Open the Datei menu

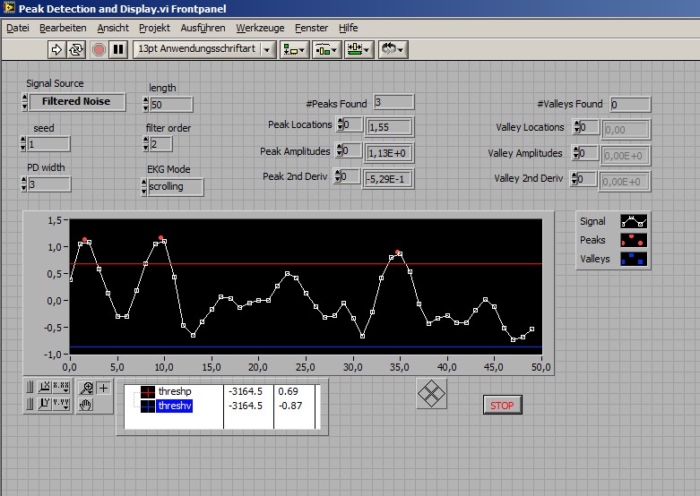pos(17,28)
